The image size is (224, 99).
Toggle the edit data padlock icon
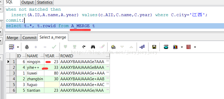pyautogui.click(x=27, y=47)
